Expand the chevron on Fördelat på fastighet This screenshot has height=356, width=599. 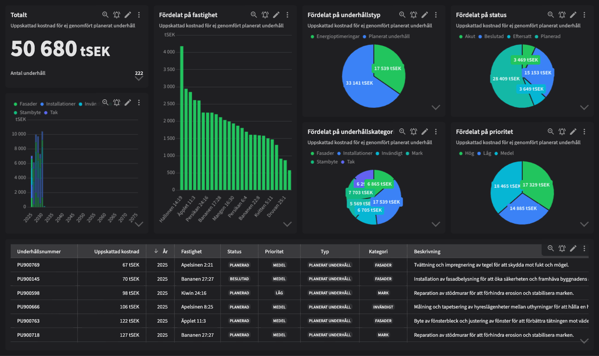coord(288,224)
